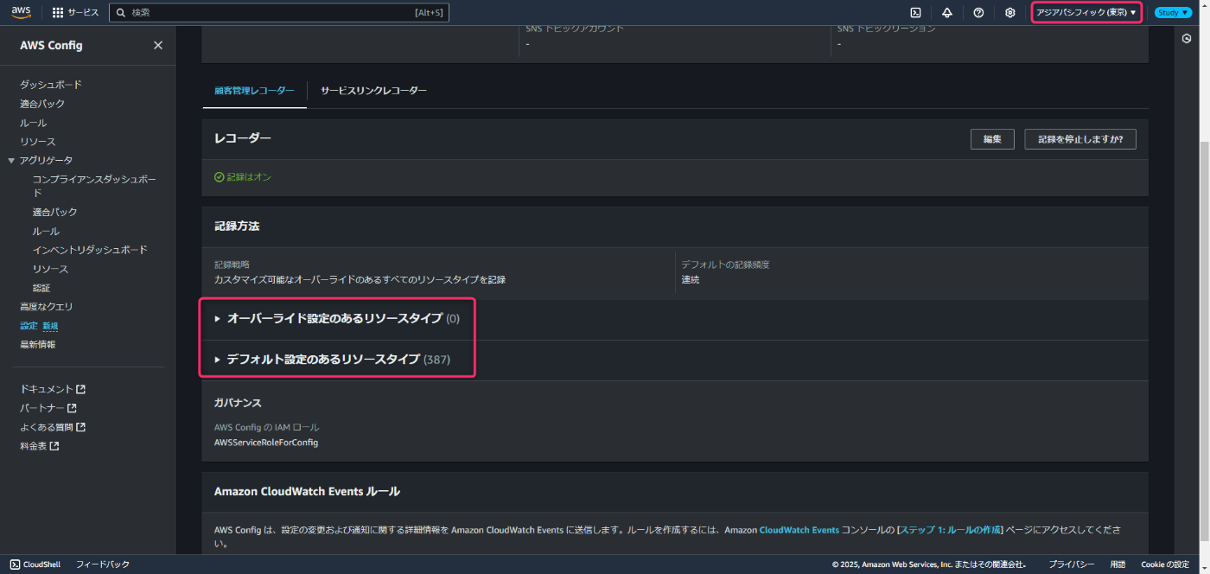1210x574 pixels.
Task: Open notifications bell icon
Action: coord(947,13)
